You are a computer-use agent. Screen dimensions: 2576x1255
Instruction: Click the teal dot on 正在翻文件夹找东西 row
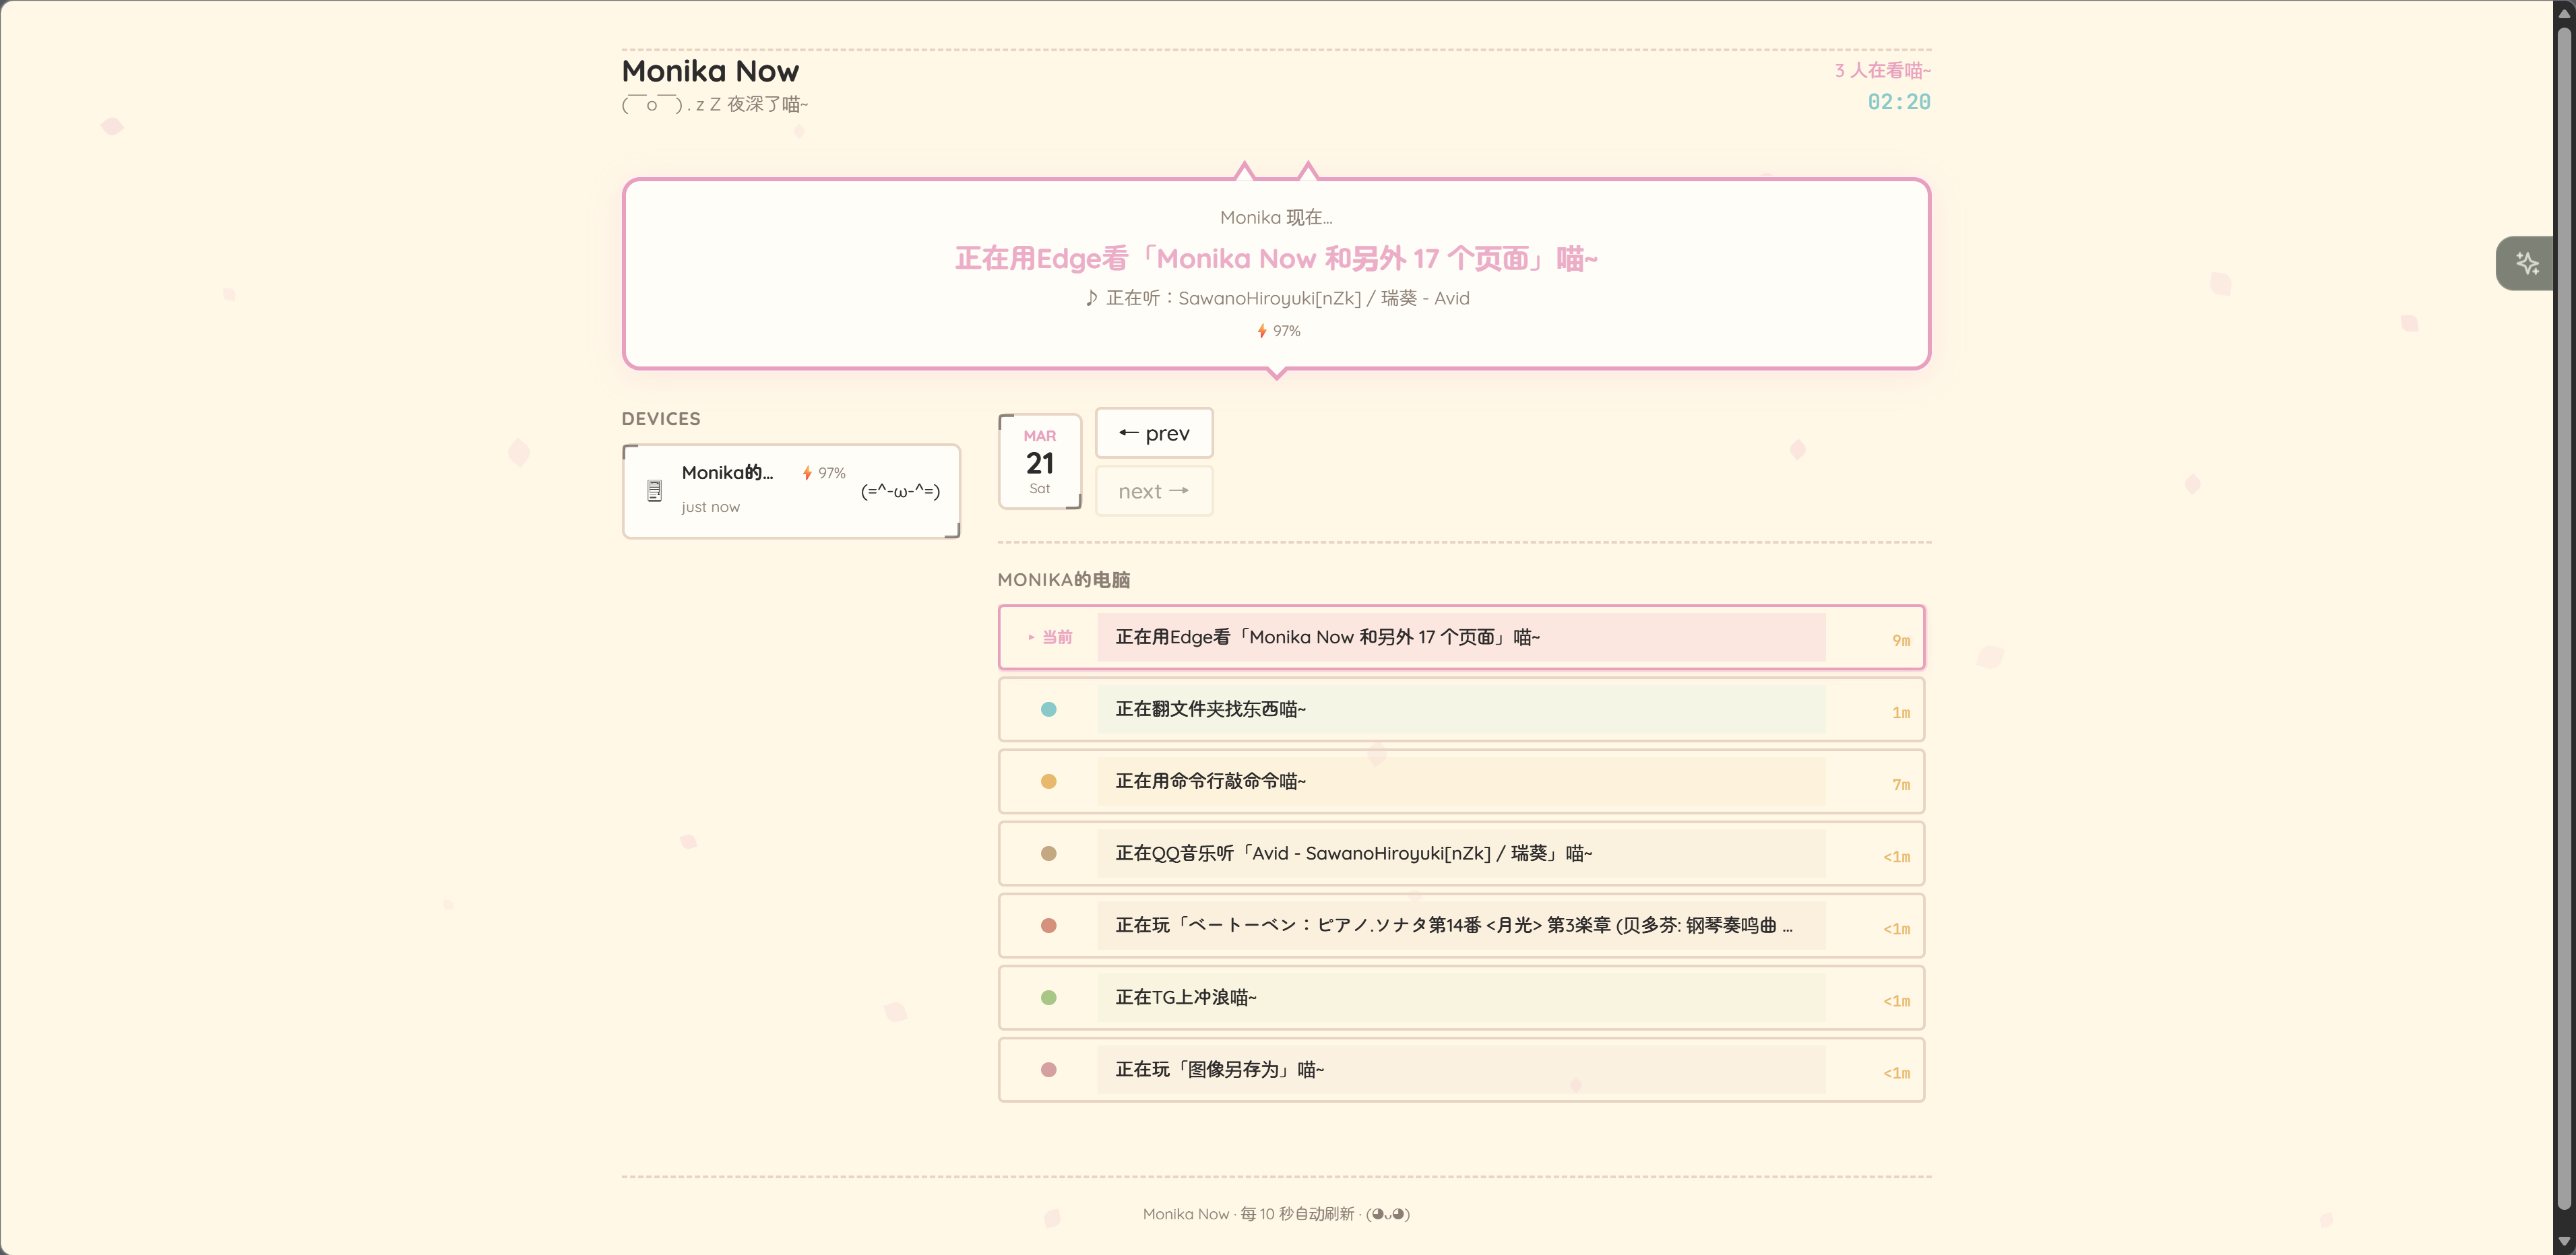[x=1048, y=709]
